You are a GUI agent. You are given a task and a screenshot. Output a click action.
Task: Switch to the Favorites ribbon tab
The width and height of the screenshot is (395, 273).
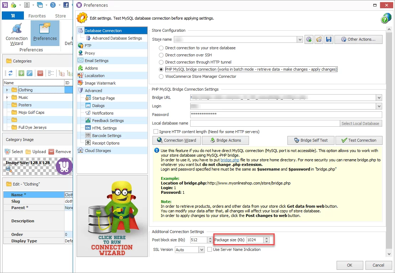tap(37, 16)
